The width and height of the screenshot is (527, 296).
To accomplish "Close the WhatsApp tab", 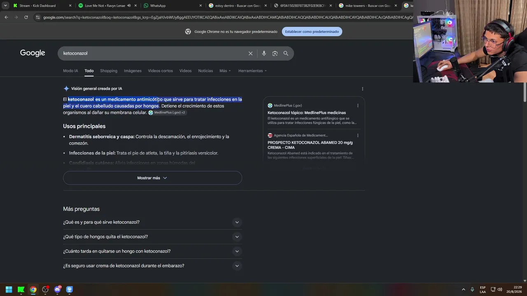I will pos(201,6).
